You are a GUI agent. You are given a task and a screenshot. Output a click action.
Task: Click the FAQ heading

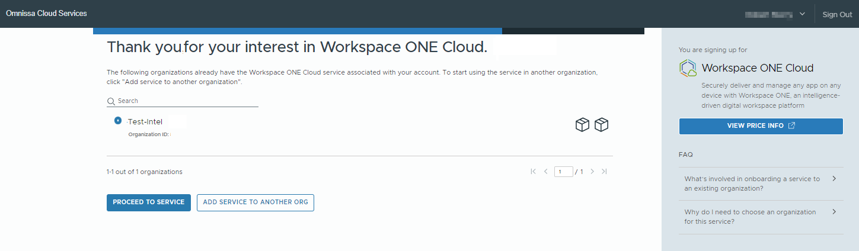coord(686,155)
